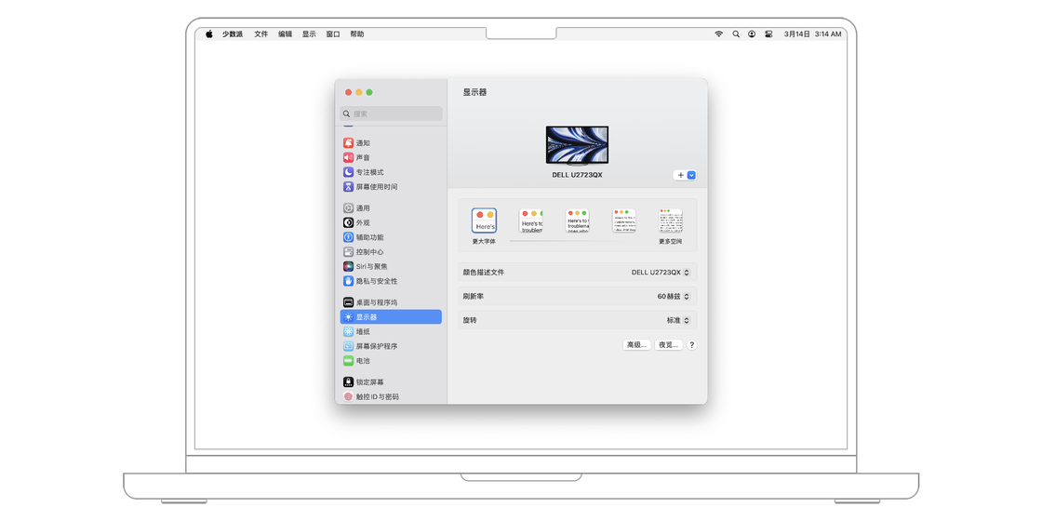
Task: Open the 帮助 menu
Action: click(357, 33)
